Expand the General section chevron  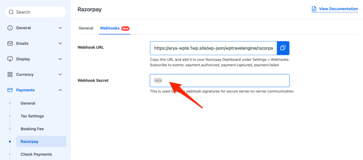(x=60, y=28)
